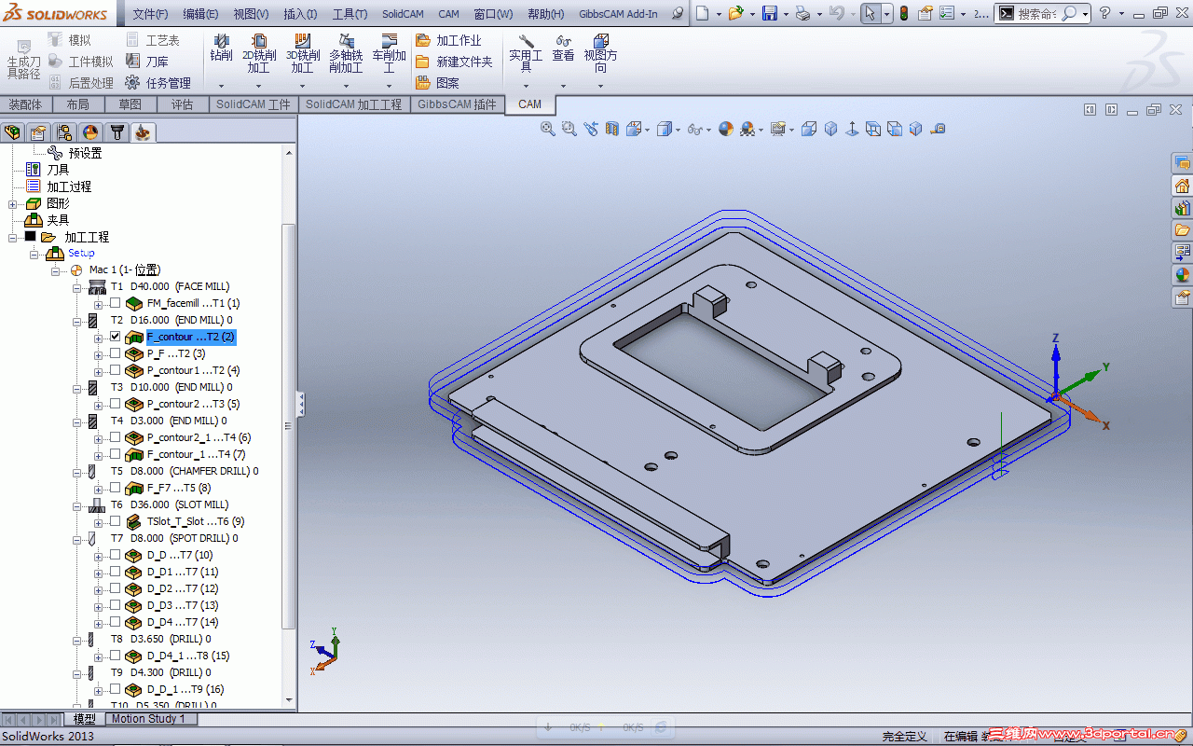Click the 图案 button
The height and width of the screenshot is (746, 1193).
coord(438,83)
